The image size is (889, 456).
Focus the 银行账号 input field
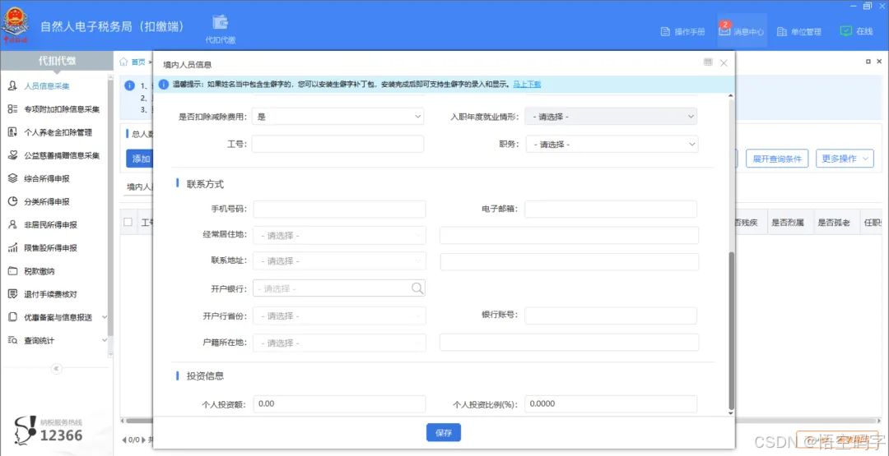[611, 316]
